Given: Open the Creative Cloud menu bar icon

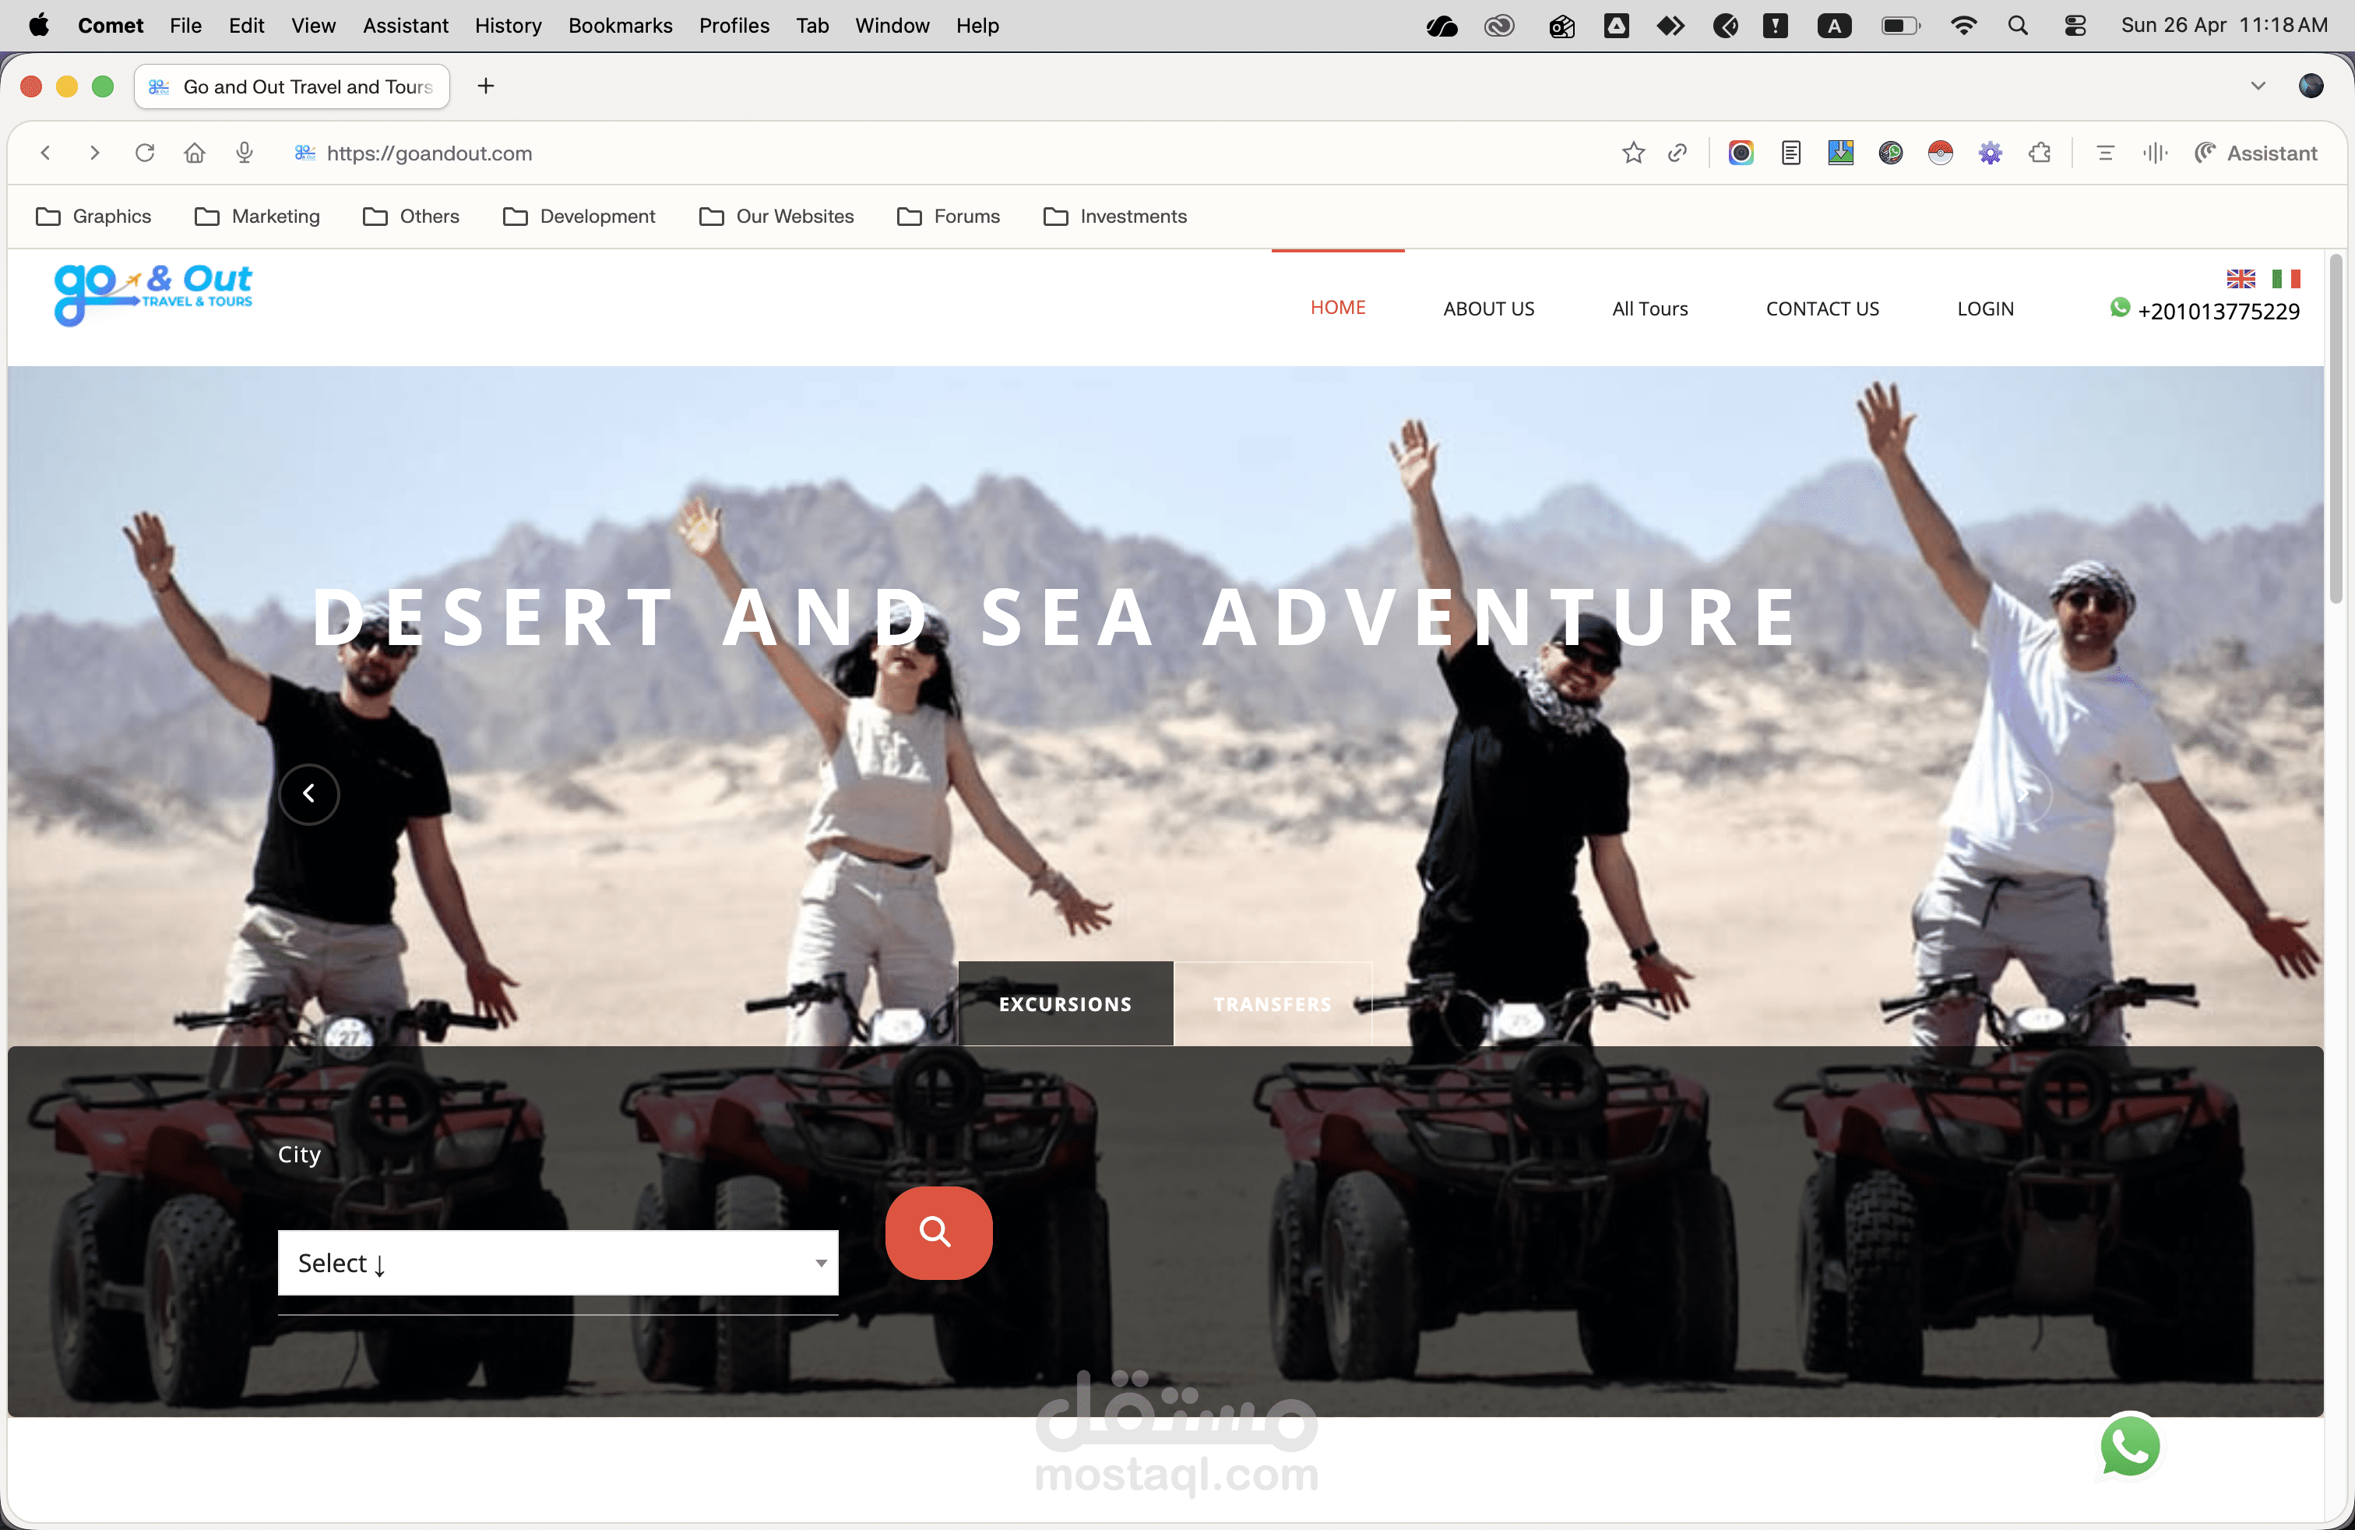Looking at the screenshot, I should tap(1499, 26).
